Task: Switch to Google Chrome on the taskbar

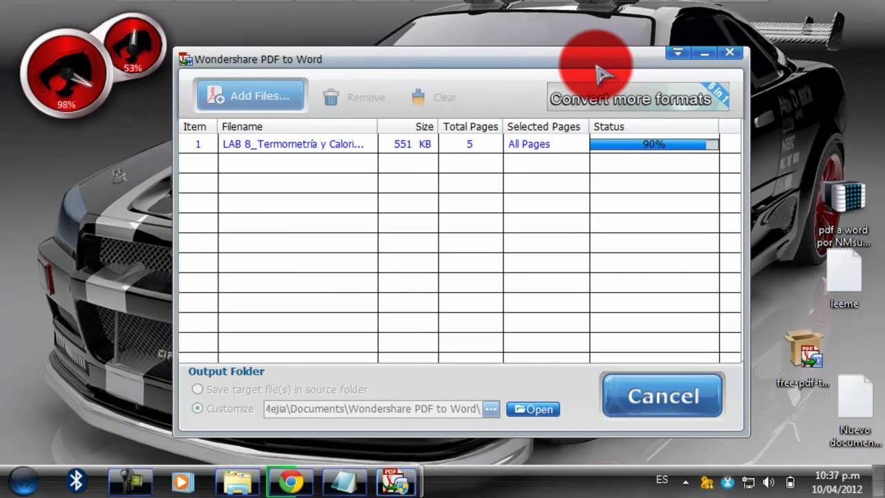Action: (x=290, y=481)
